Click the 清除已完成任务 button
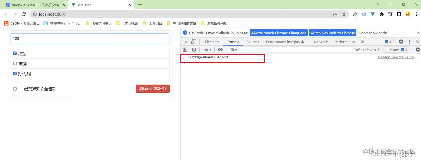This screenshot has width=421, height=160. [x=153, y=89]
